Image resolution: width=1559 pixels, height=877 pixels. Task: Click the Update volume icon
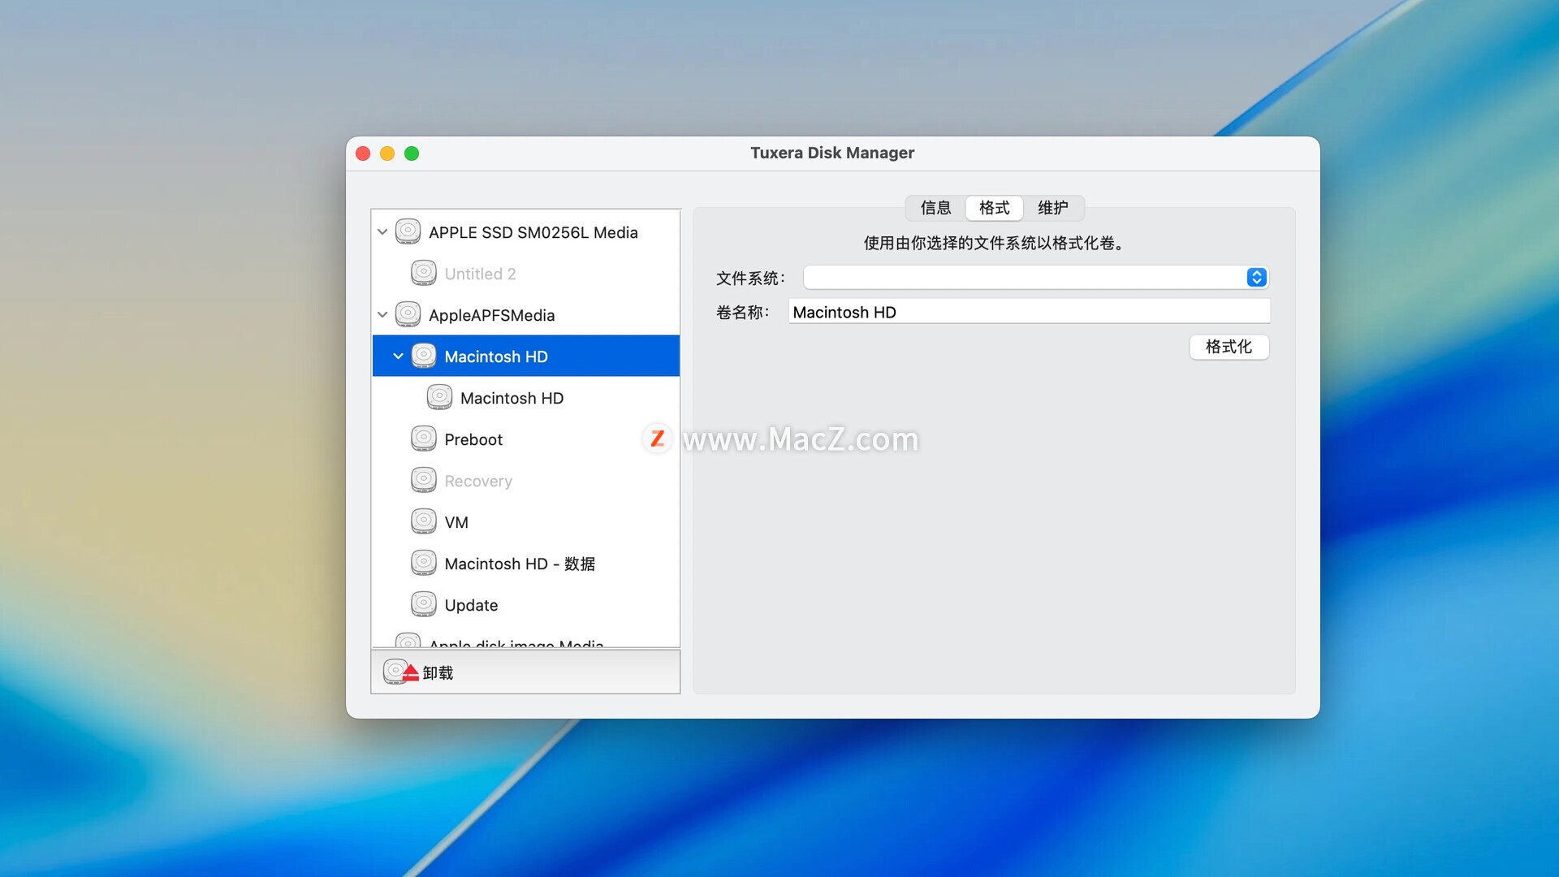(x=424, y=604)
